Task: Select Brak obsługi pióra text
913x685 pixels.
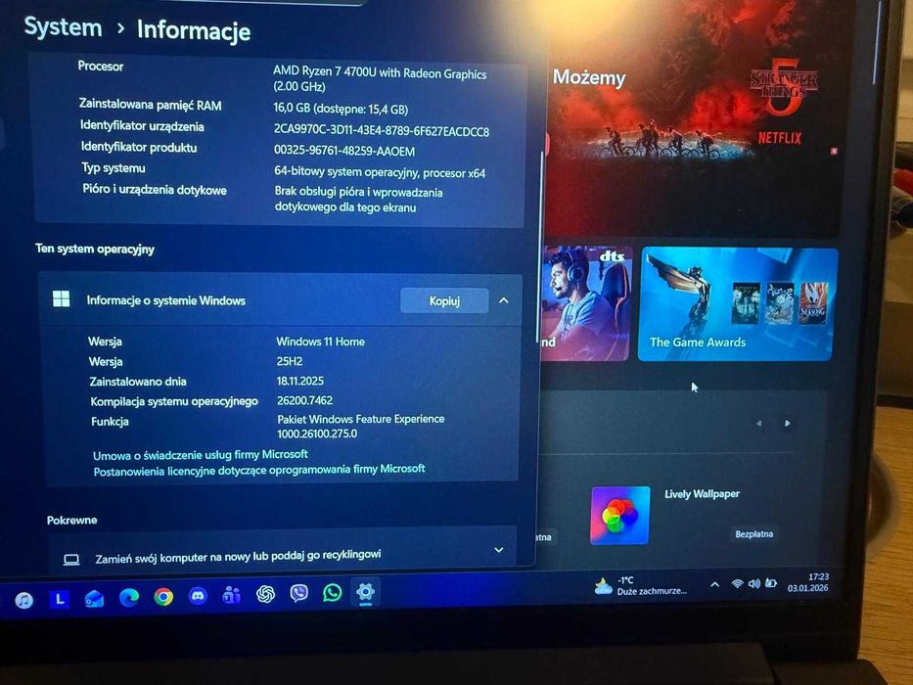Action: coord(359,200)
